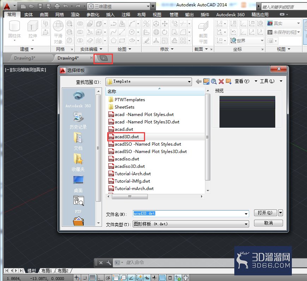Click the 取消 (Cancel) button
This screenshot has height=281, width=307.
click(x=269, y=223)
